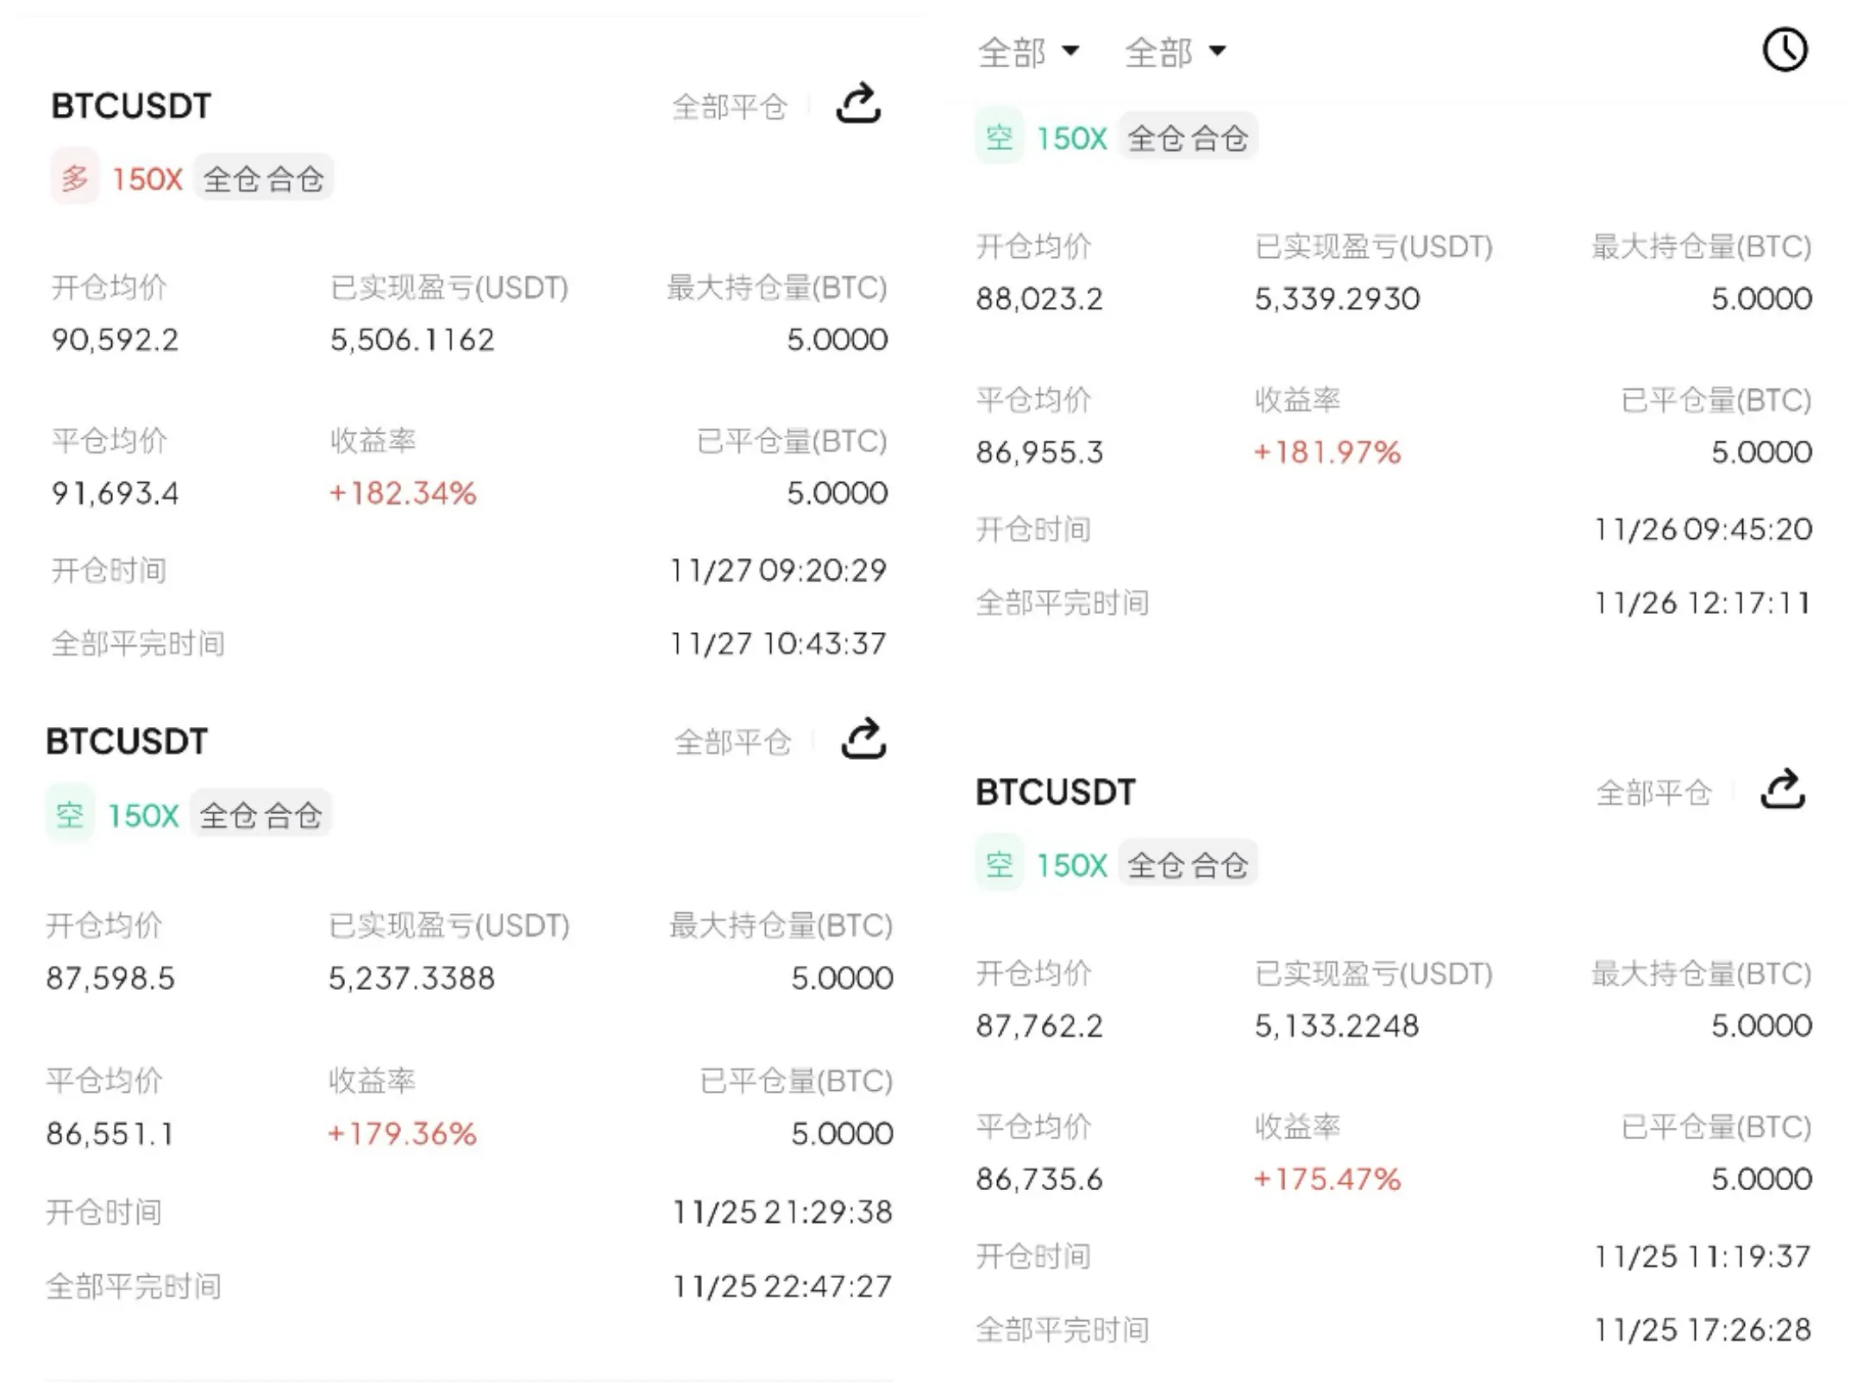Click the +182.34% return rate value
1863x1397 pixels.
(403, 493)
